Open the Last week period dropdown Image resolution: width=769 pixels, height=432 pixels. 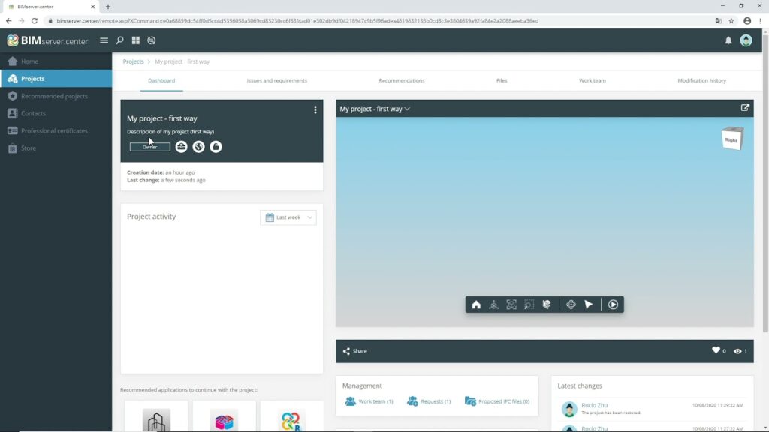click(x=288, y=217)
